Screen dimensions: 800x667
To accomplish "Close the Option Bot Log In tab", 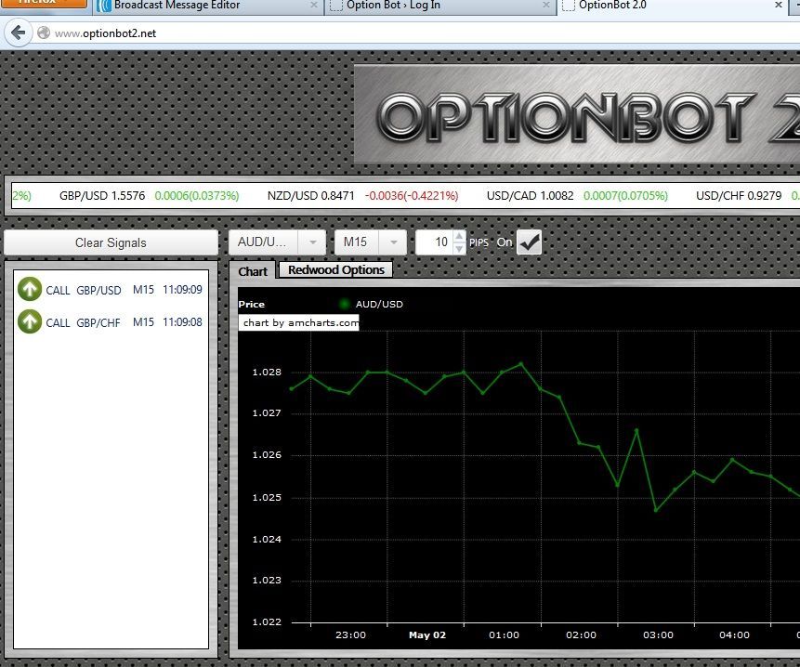I will pos(546,5).
